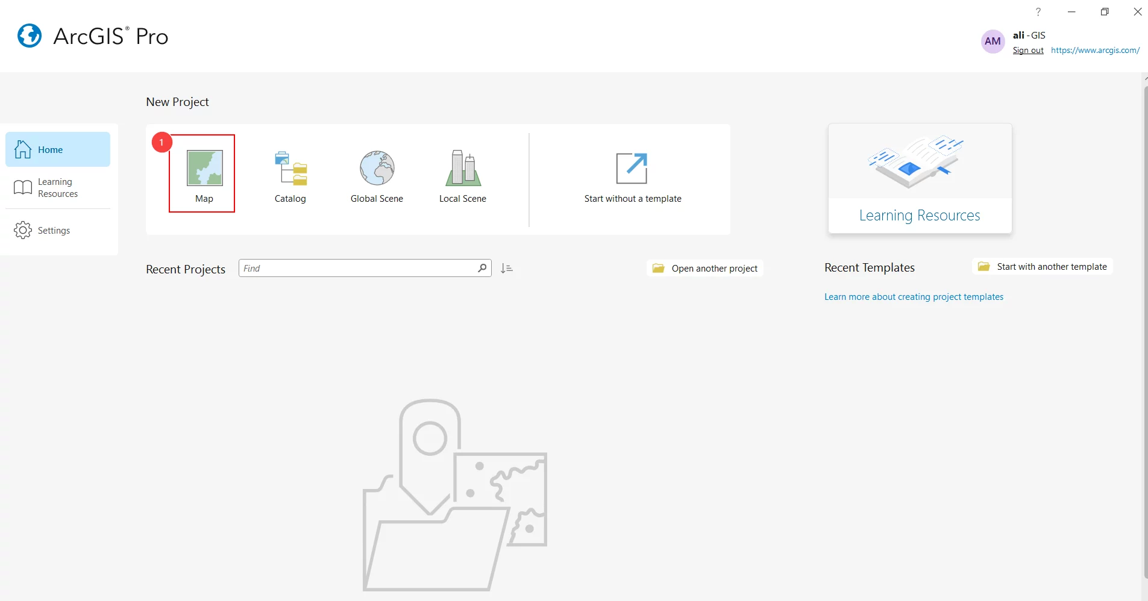Click Open another project button

tap(705, 269)
